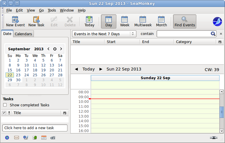Click the Edit toolbar icon
The width and height of the screenshot is (225, 143).
pos(54,21)
